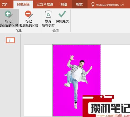
Task: Click Discard All Changes (放弃所有更改) trash icon
Action: click(48, 14)
